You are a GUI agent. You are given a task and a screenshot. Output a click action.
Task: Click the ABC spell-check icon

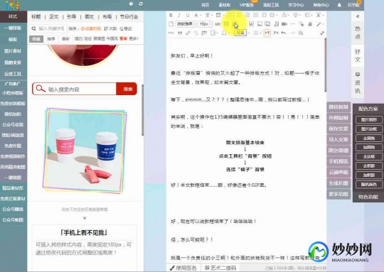pyautogui.click(x=218, y=24)
